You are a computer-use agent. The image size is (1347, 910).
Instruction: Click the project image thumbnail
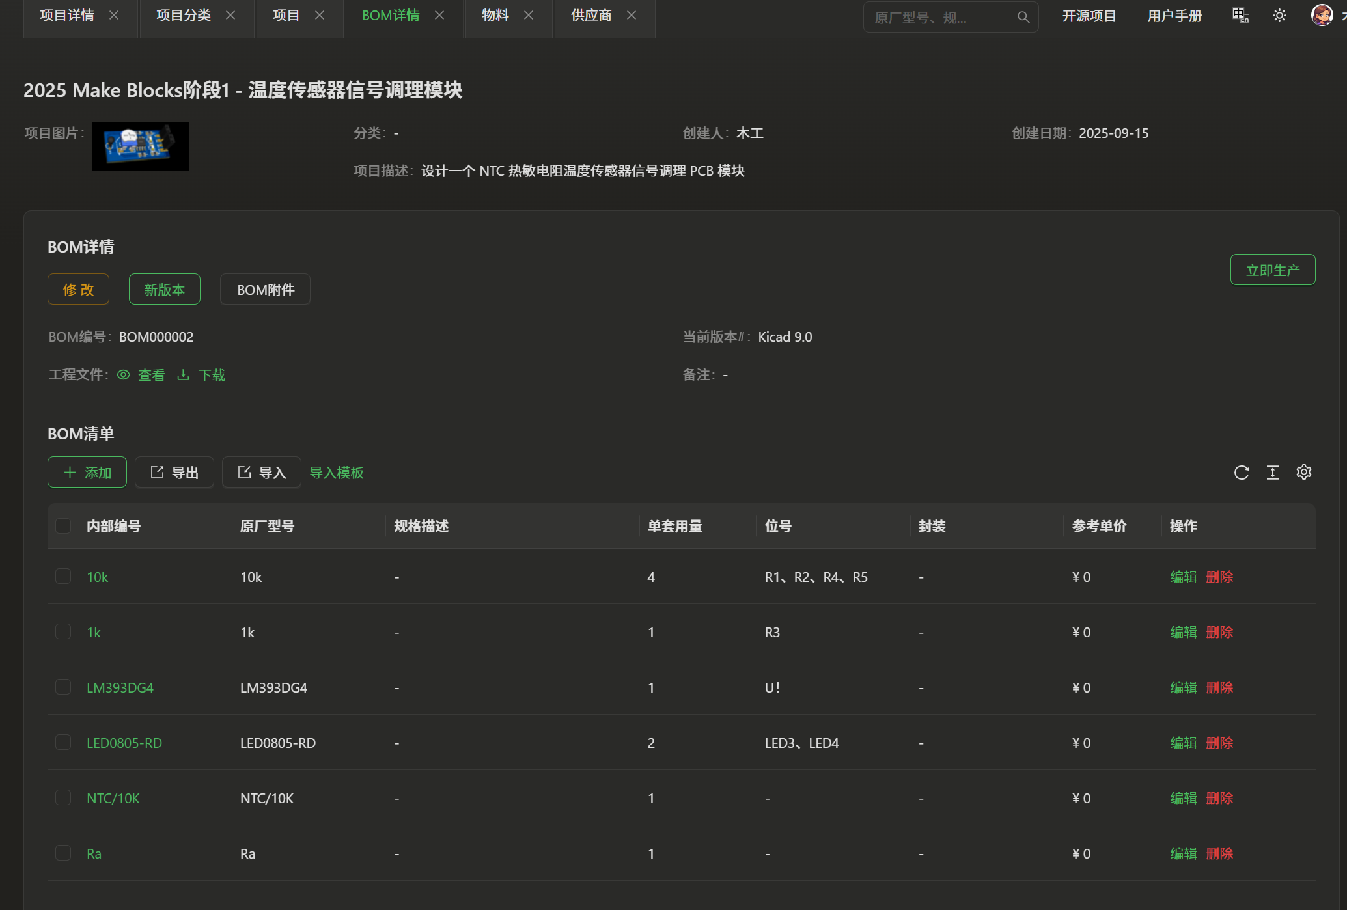tap(141, 146)
